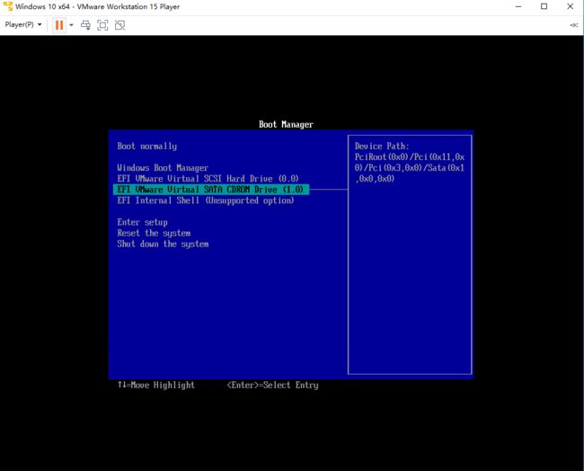584x471 pixels.
Task: Click the orange pause virtual machine button
Action: [58, 25]
